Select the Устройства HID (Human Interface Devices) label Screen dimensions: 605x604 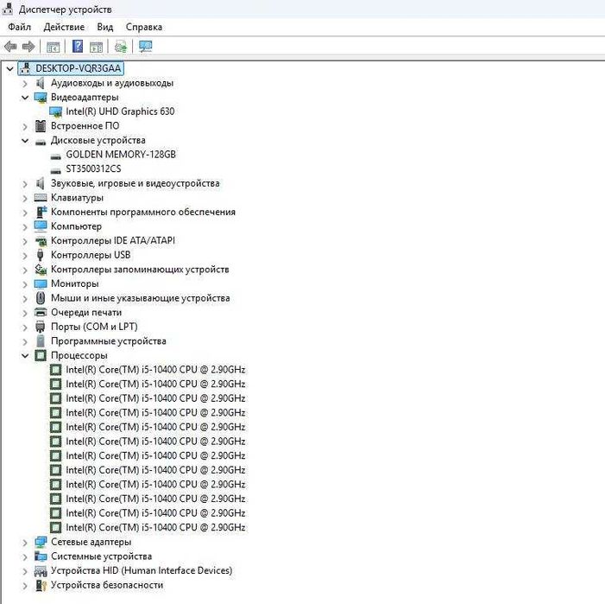tap(142, 570)
